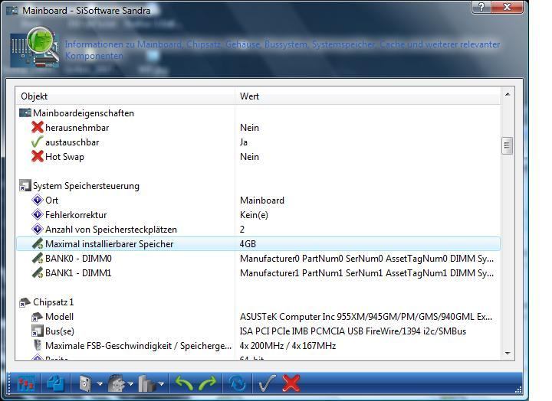Click the red X icon next to Hot Swap
The image size is (552, 401).
coord(38,157)
